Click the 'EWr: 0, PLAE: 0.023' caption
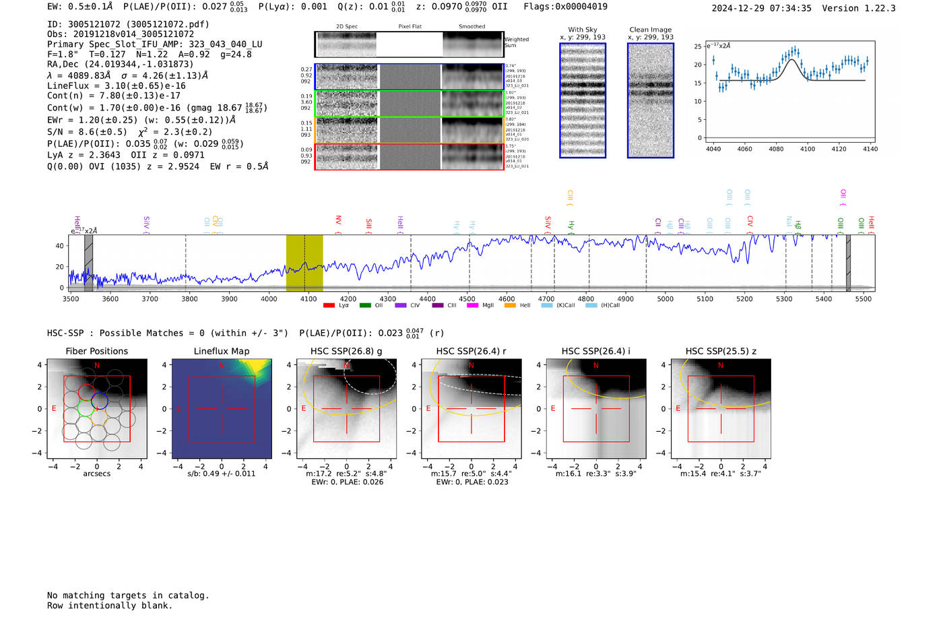The height and width of the screenshot is (642, 943). click(x=472, y=482)
